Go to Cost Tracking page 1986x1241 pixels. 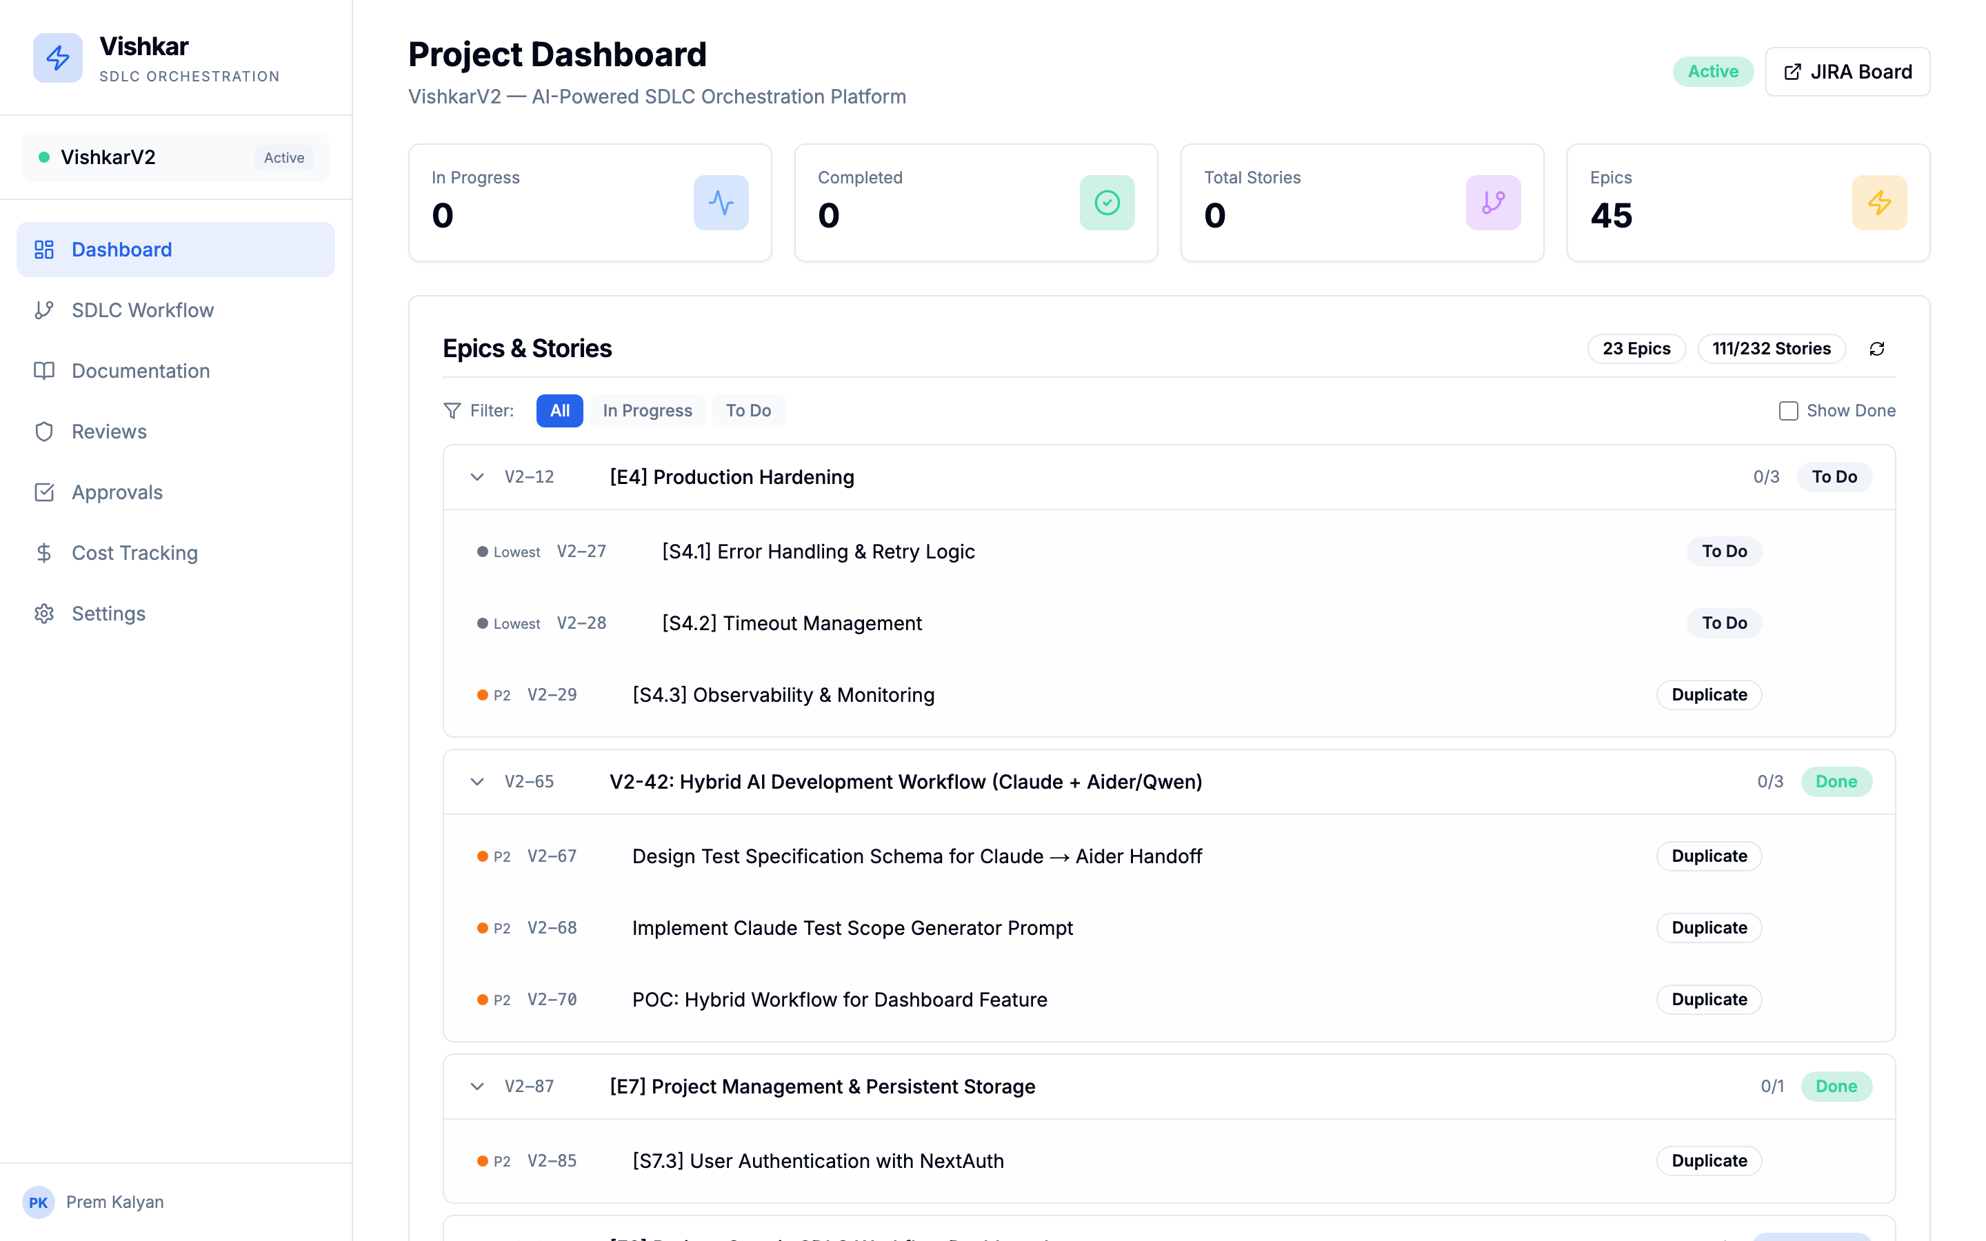coord(134,553)
